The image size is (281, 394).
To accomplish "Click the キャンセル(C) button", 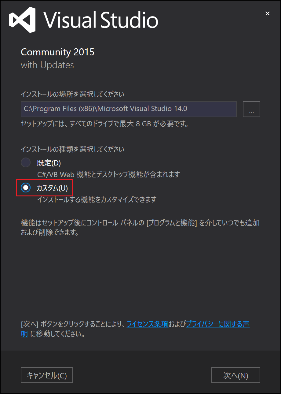I will click(47, 375).
